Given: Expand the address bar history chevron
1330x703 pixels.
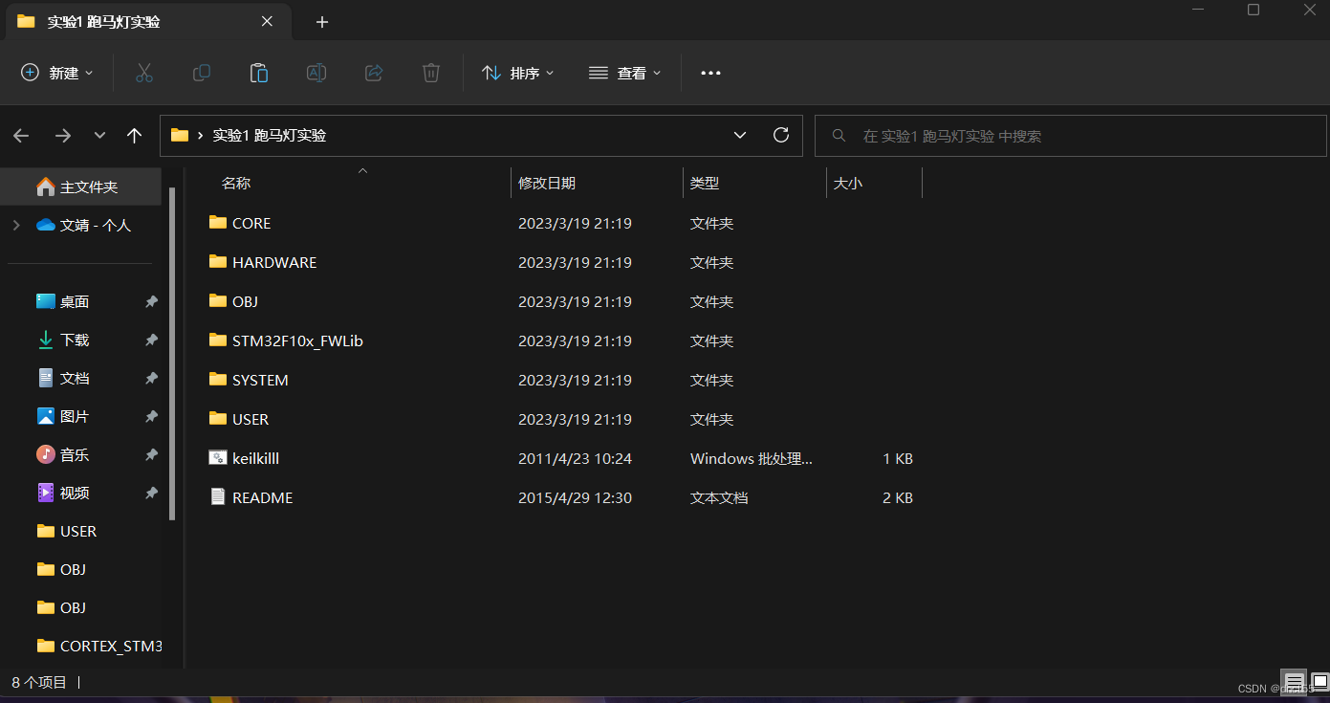Looking at the screenshot, I should 739,135.
